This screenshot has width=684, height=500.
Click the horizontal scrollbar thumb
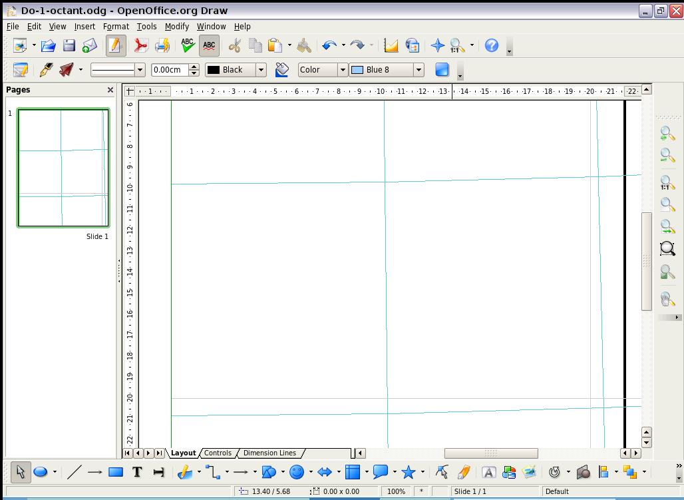tap(491, 453)
